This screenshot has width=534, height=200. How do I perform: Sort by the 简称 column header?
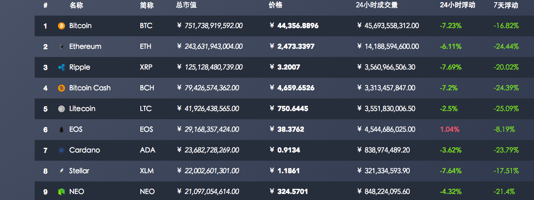(x=147, y=5)
